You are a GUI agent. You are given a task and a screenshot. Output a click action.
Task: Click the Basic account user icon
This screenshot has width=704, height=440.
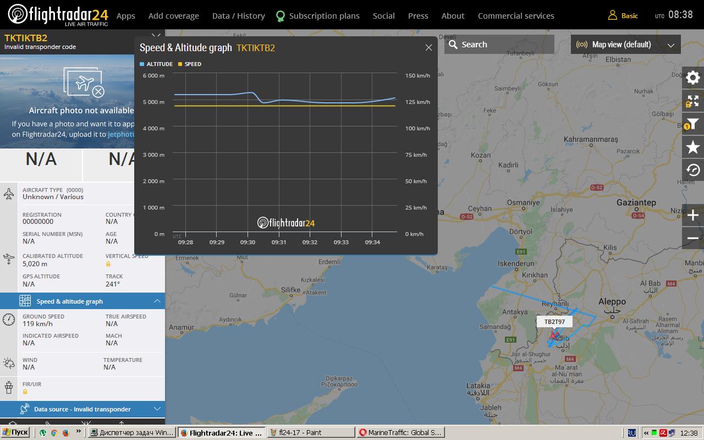click(x=612, y=15)
